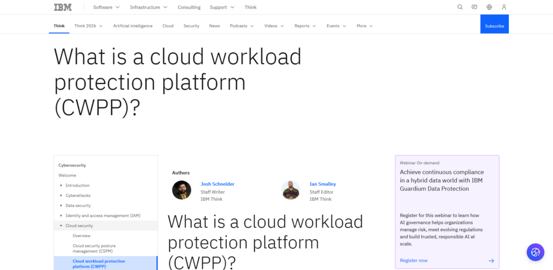Click Ian Smalley's avatar photo
Screen dimensions: 553x270
pos(291,190)
